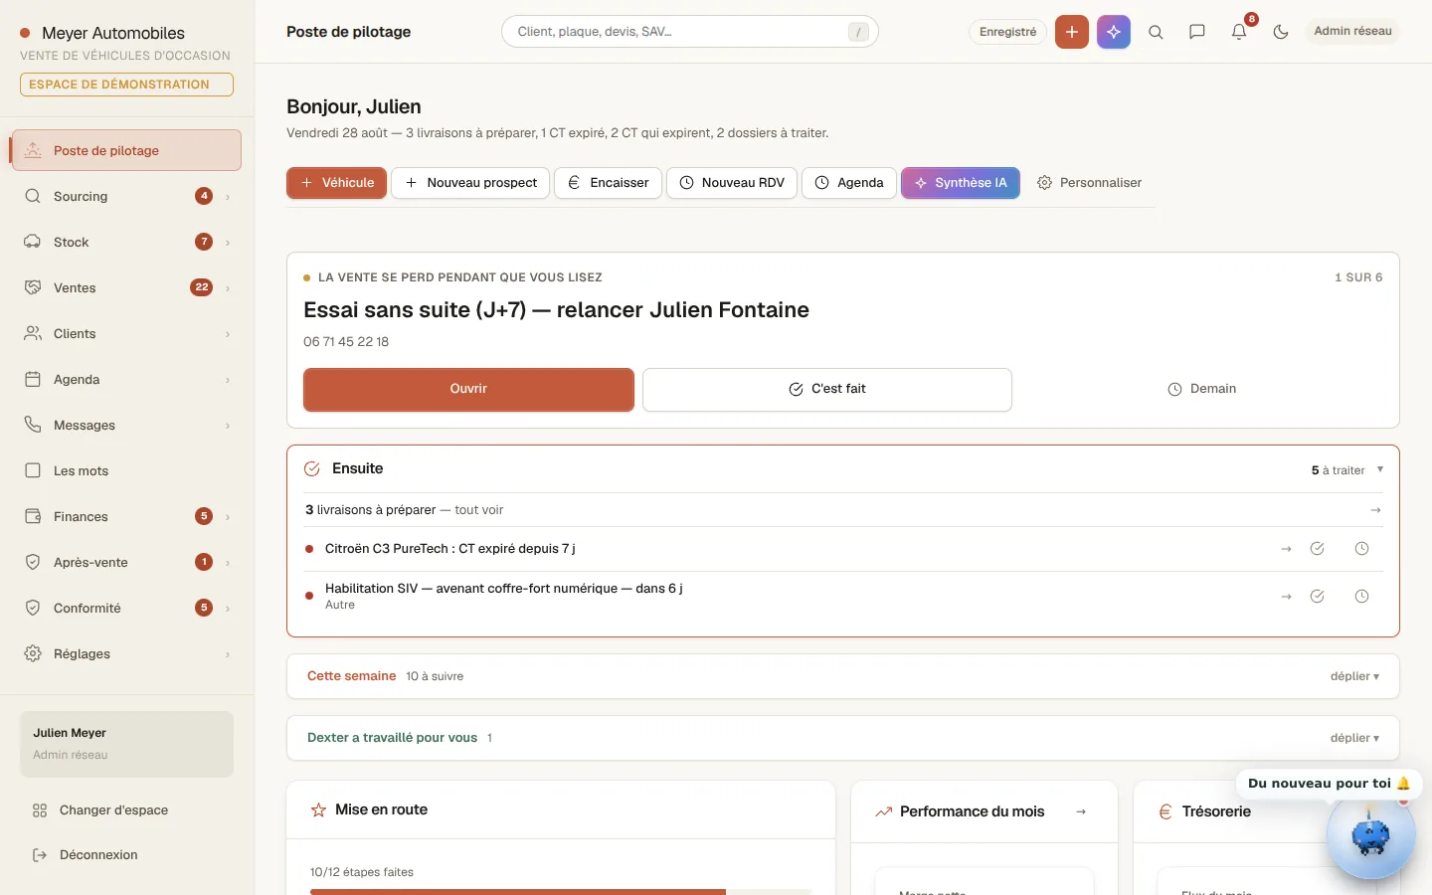This screenshot has height=895, width=1432.
Task: Mark Citroën C3 CT task as done
Action: click(x=1317, y=549)
